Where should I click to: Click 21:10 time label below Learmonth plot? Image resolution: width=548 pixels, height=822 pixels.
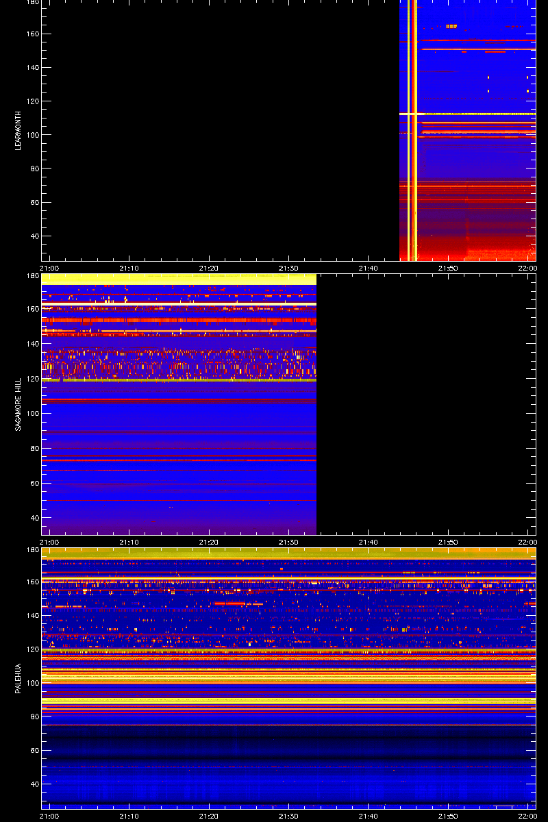(x=129, y=268)
